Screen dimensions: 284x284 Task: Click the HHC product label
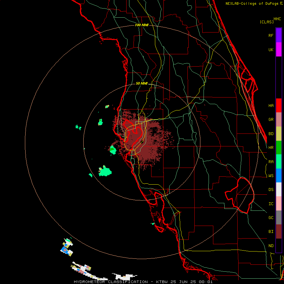277,19
